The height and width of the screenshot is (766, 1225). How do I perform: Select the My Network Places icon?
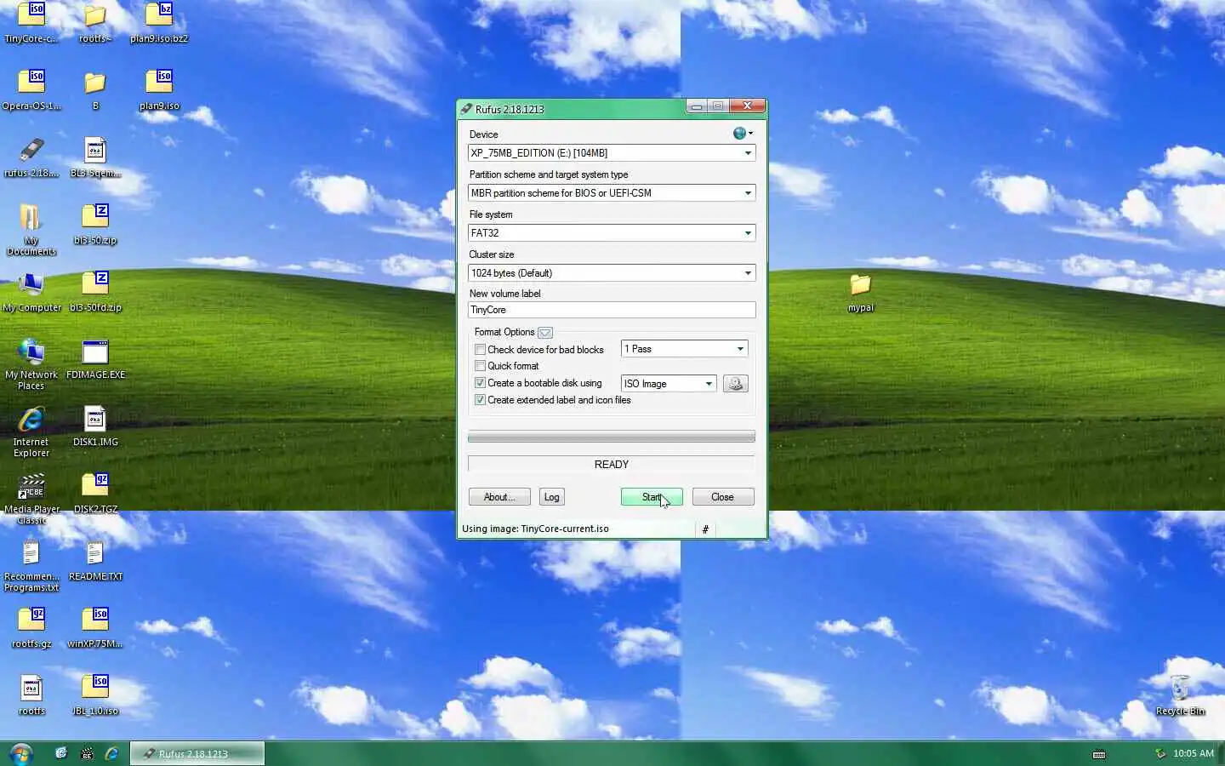click(x=31, y=364)
